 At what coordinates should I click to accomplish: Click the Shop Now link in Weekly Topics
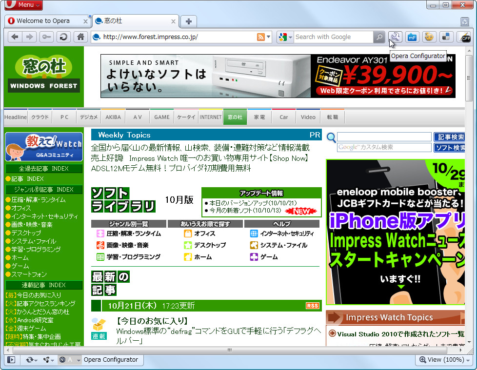290,158
